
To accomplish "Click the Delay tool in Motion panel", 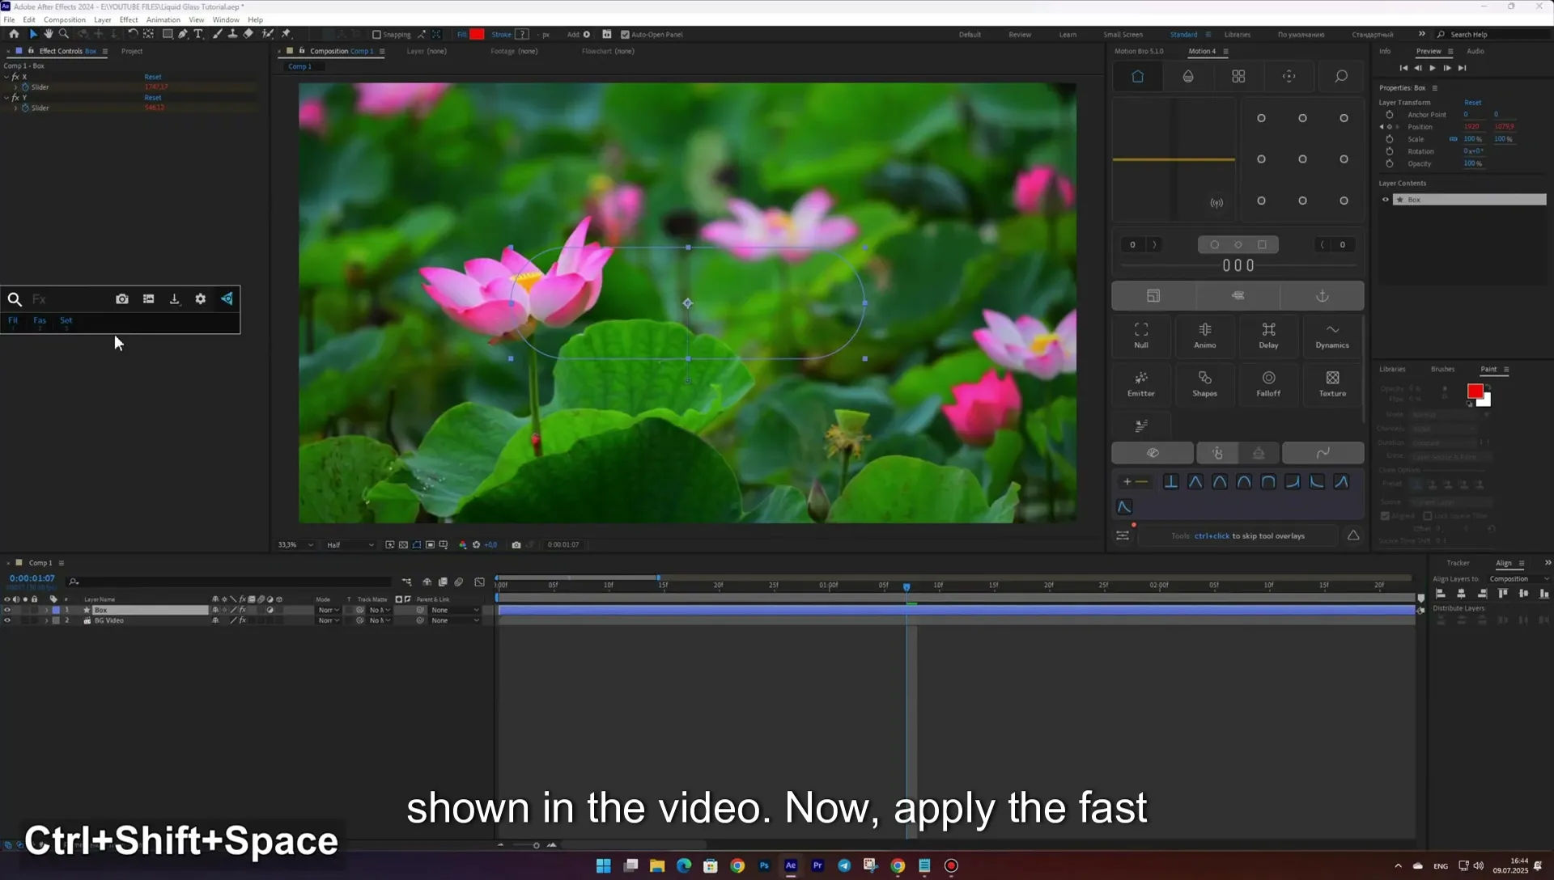I will [1268, 335].
